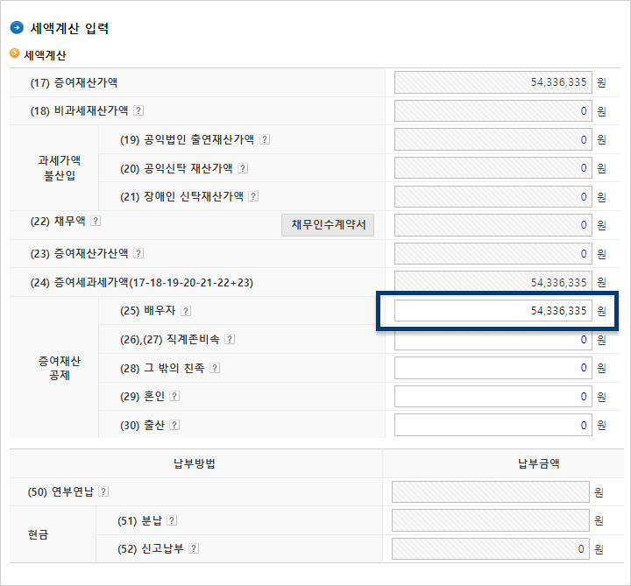Click the (24) 증여세과세가액(17-18-19-20-21-22+23) label
This screenshot has width=631, height=586.
[x=142, y=282]
